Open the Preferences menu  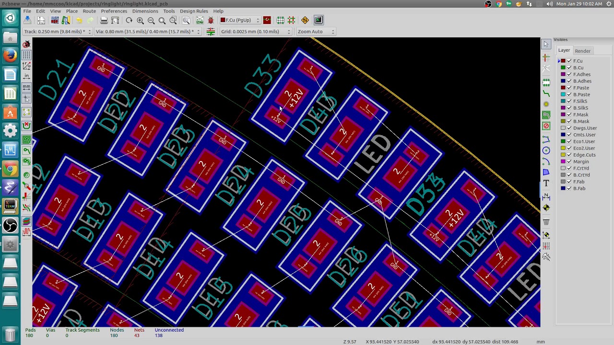click(114, 11)
